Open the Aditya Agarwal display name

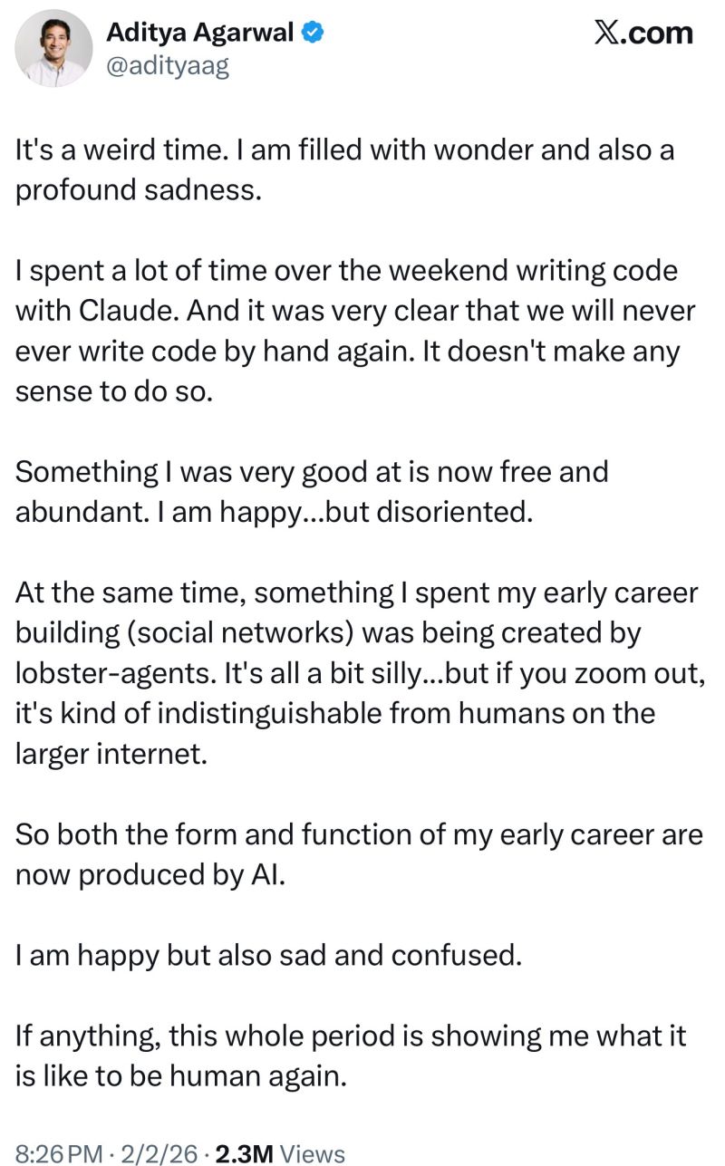click(x=199, y=34)
